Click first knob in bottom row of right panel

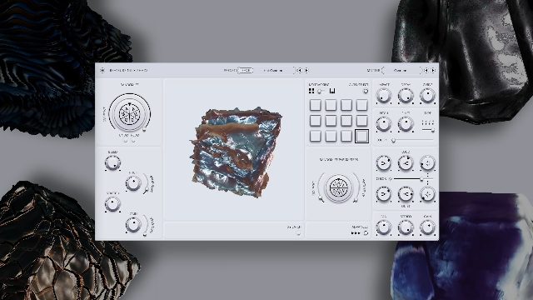pos(384,227)
